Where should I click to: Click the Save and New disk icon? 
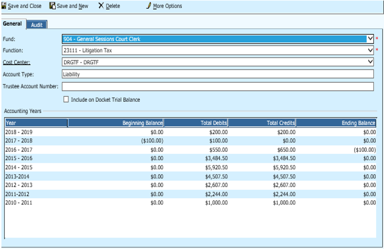coord(52,6)
